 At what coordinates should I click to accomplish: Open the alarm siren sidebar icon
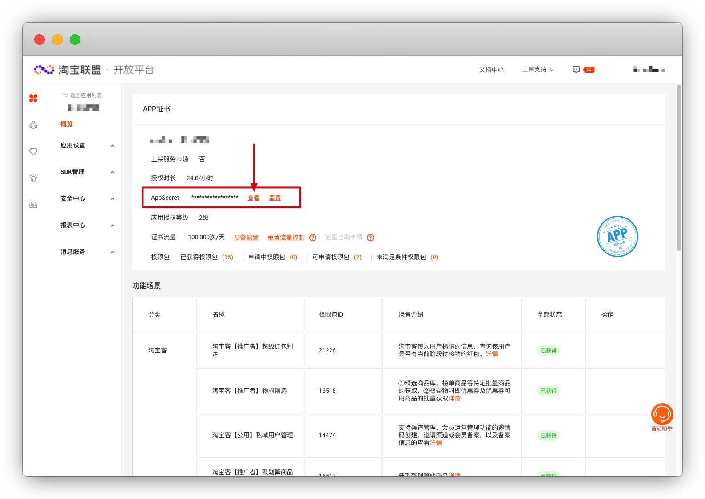coord(33,178)
